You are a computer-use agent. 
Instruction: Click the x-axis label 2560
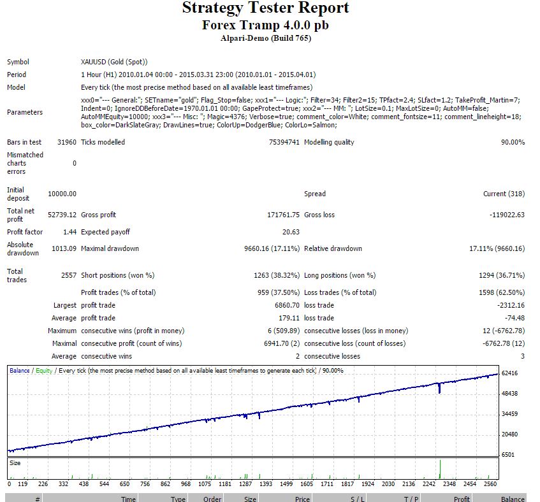(x=490, y=484)
